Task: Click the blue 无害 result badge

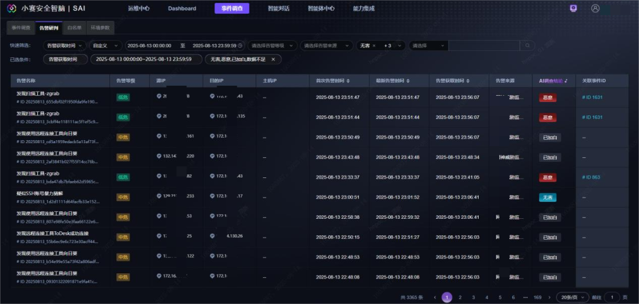Action: pyautogui.click(x=547, y=198)
